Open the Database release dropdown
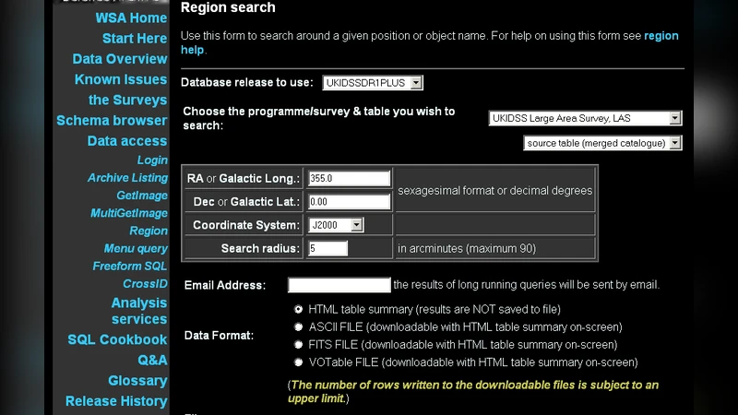 click(x=373, y=83)
